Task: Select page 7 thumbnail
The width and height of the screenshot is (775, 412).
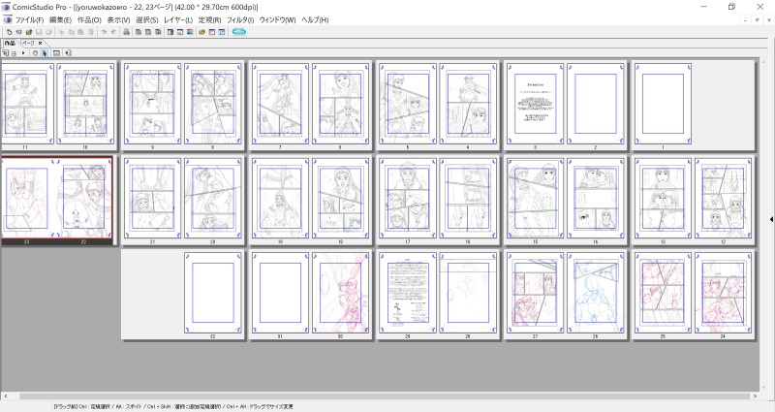Action: 280,104
